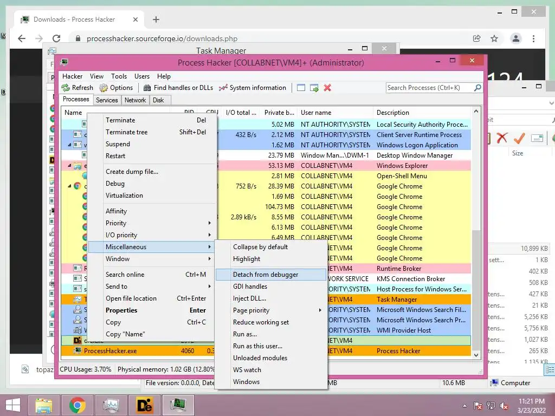This screenshot has height=416, width=555.
Task: Select Reduce working set
Action: coord(271,322)
